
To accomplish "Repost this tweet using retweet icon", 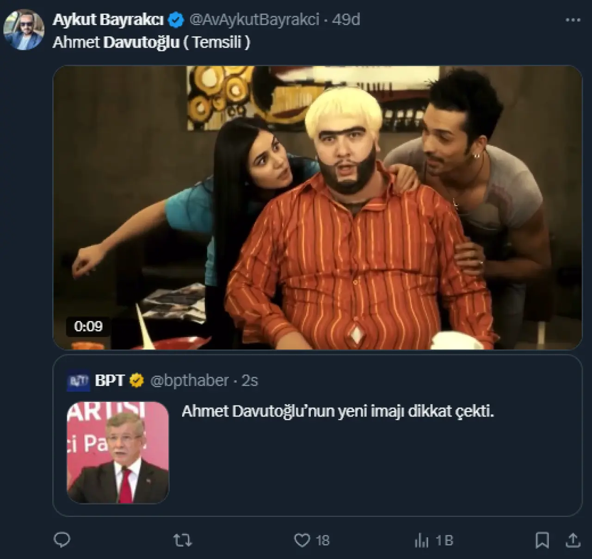I will [182, 540].
